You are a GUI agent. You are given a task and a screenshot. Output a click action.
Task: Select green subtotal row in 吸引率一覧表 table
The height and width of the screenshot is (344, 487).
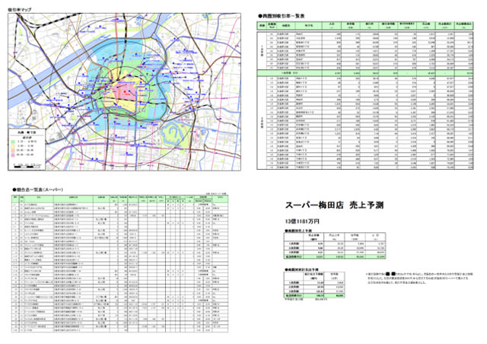click(x=365, y=73)
